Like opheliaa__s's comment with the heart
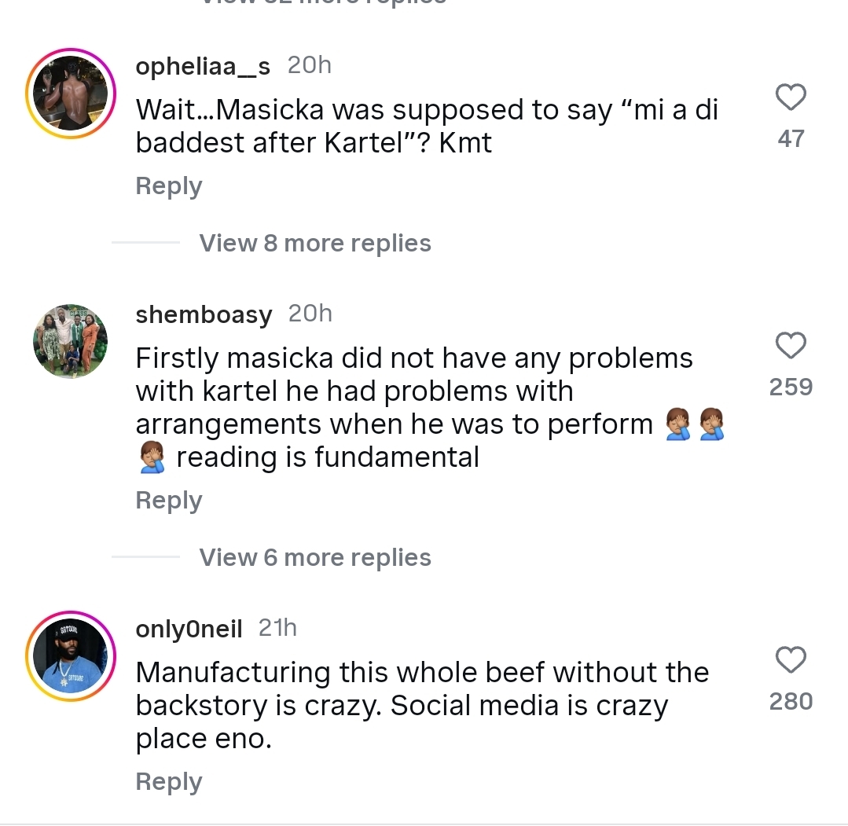This screenshot has height=826, width=848. point(791,98)
